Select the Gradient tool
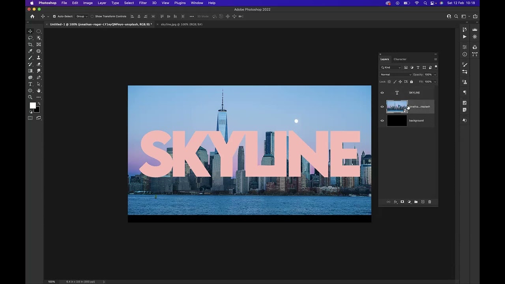 (x=30, y=71)
